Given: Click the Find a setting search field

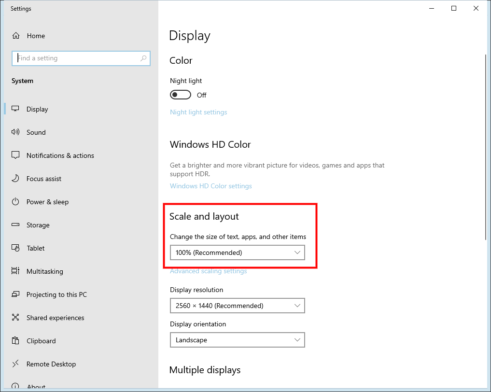Looking at the screenshot, I should pos(81,58).
